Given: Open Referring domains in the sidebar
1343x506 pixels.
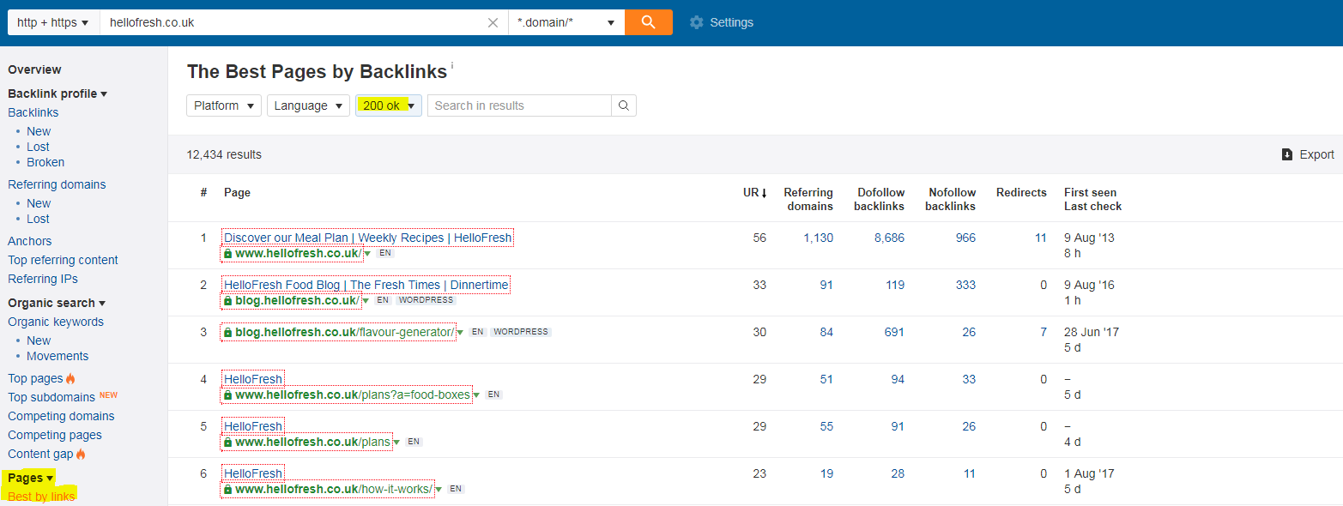Looking at the screenshot, I should [x=57, y=184].
